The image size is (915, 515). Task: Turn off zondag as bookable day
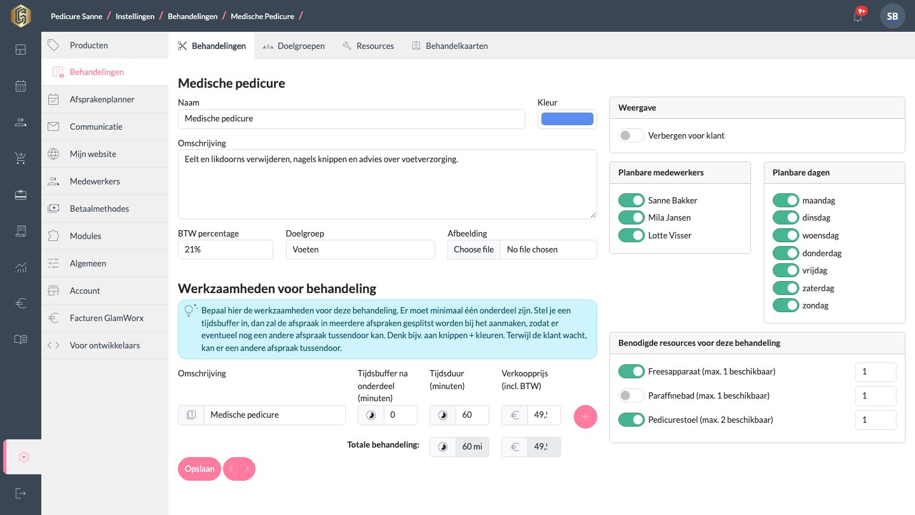click(x=785, y=305)
